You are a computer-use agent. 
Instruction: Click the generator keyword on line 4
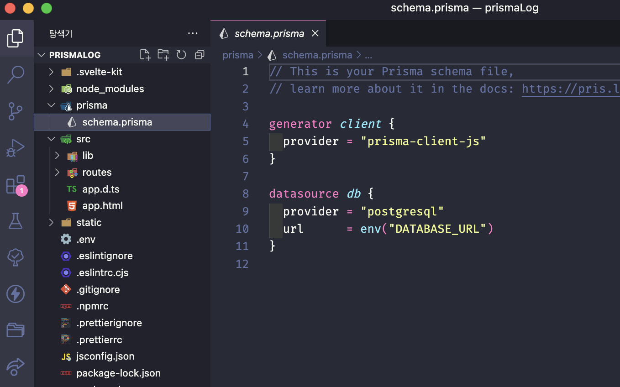pyautogui.click(x=300, y=124)
